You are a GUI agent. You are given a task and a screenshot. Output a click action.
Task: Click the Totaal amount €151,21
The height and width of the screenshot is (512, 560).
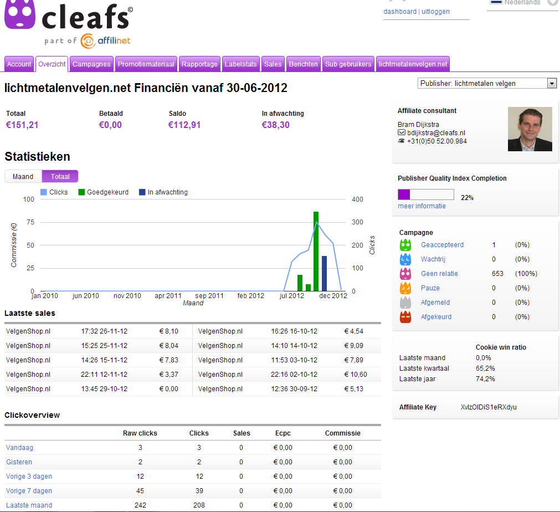[x=22, y=125]
